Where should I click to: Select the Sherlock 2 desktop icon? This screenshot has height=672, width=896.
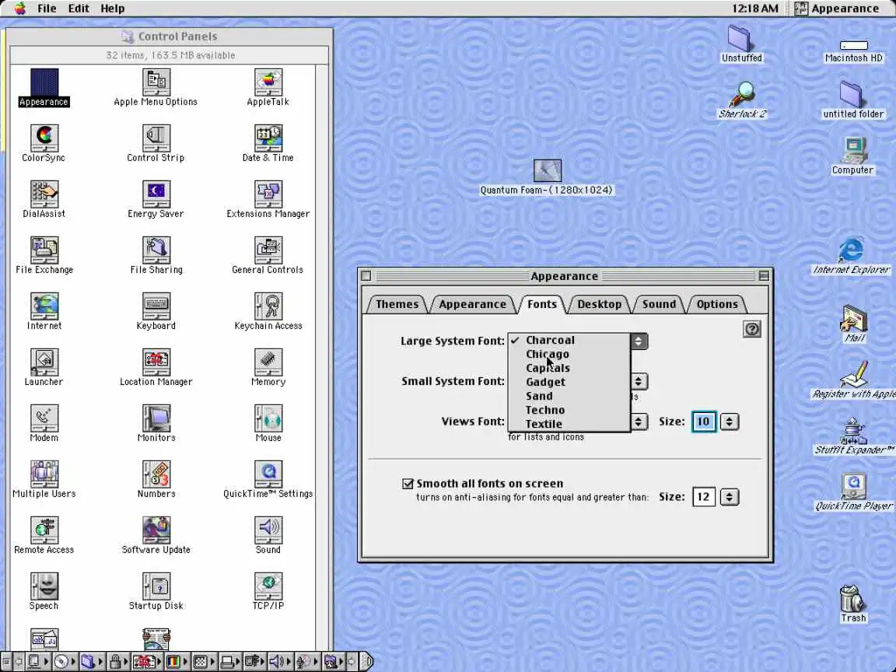pos(742,94)
